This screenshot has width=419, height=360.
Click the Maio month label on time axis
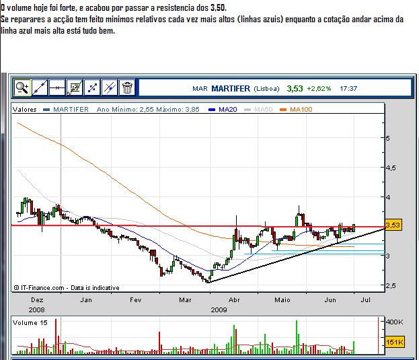282,300
